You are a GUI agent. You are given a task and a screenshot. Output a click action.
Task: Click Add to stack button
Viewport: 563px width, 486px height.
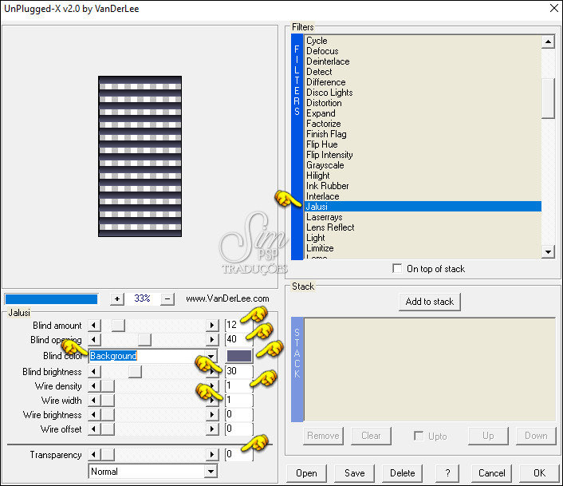click(x=430, y=302)
